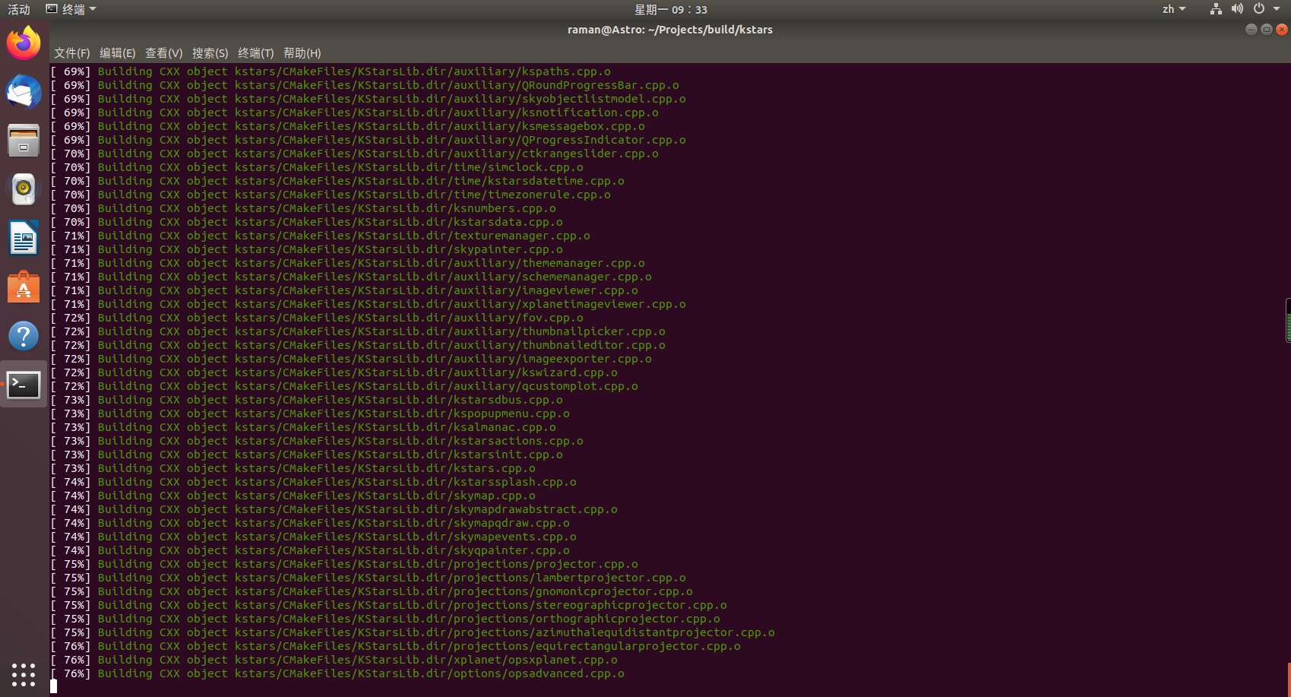
Task: Open the 查看(V) menu
Action: 163,53
